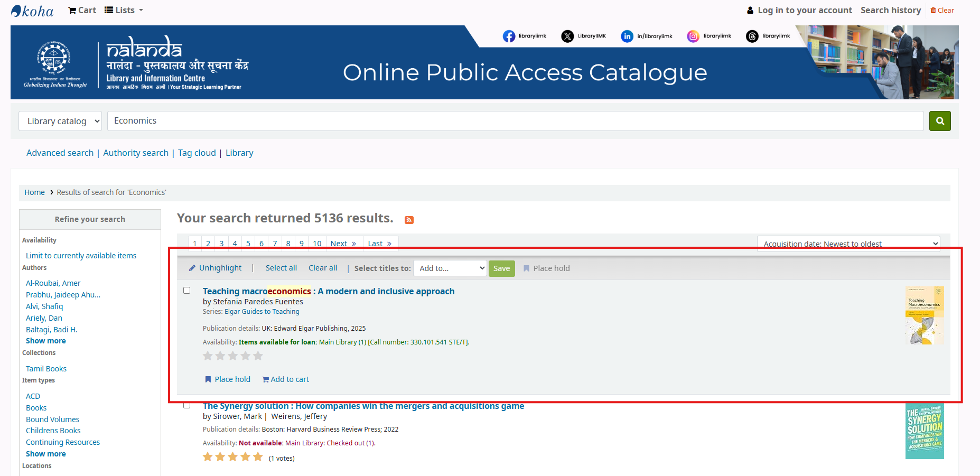
Task: Open the Add to... select dropdown
Action: pos(450,268)
